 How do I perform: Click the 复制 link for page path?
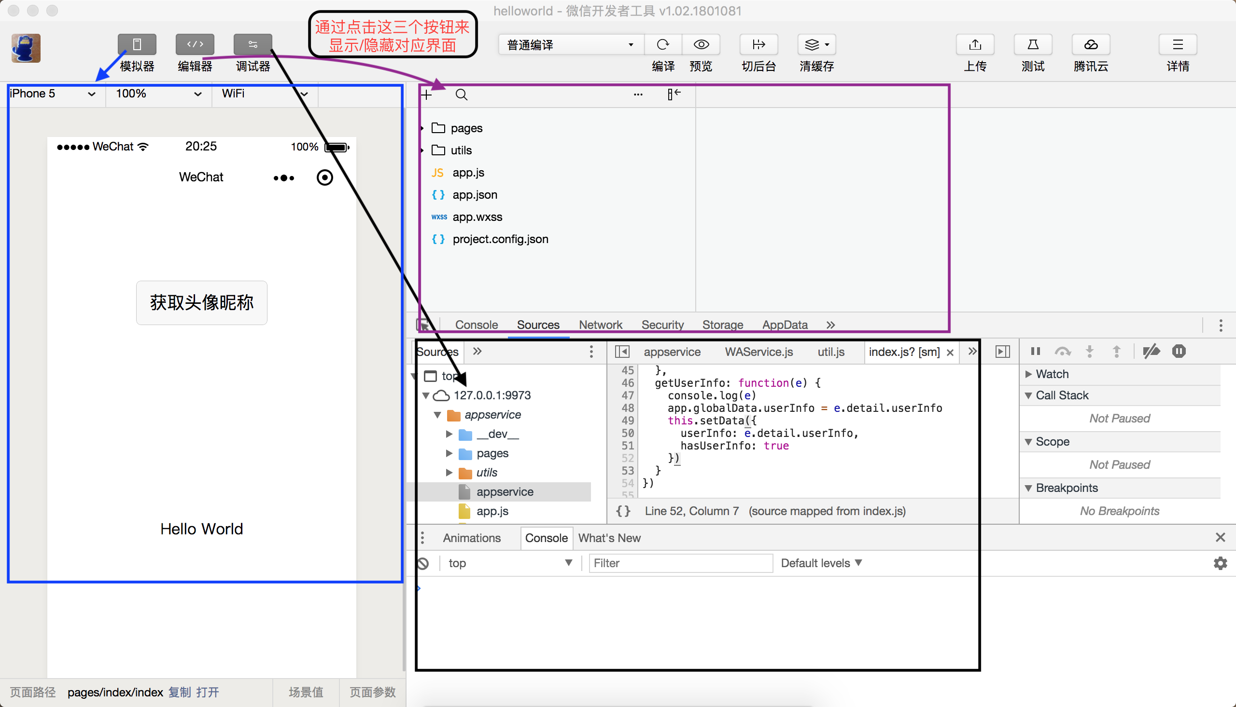(x=180, y=693)
